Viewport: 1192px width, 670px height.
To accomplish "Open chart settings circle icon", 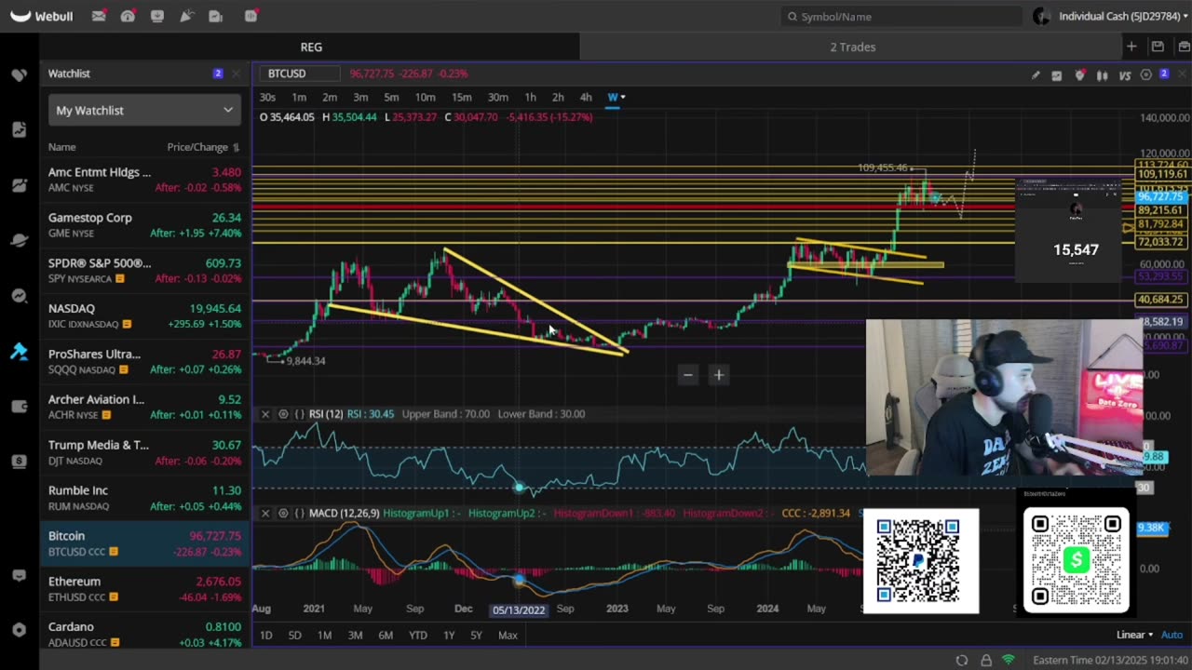I will (x=1146, y=74).
